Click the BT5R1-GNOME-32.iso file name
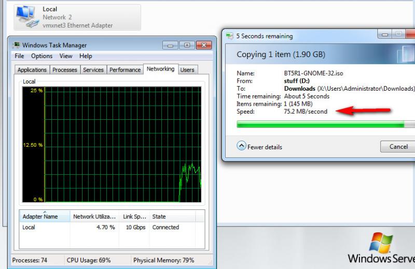 [313, 73]
